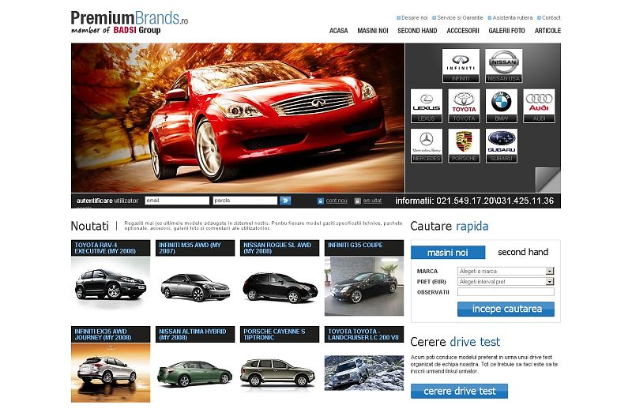Image resolution: width=632 pixels, height=409 pixels.
Task: Click the am uitat link
Action: click(372, 201)
